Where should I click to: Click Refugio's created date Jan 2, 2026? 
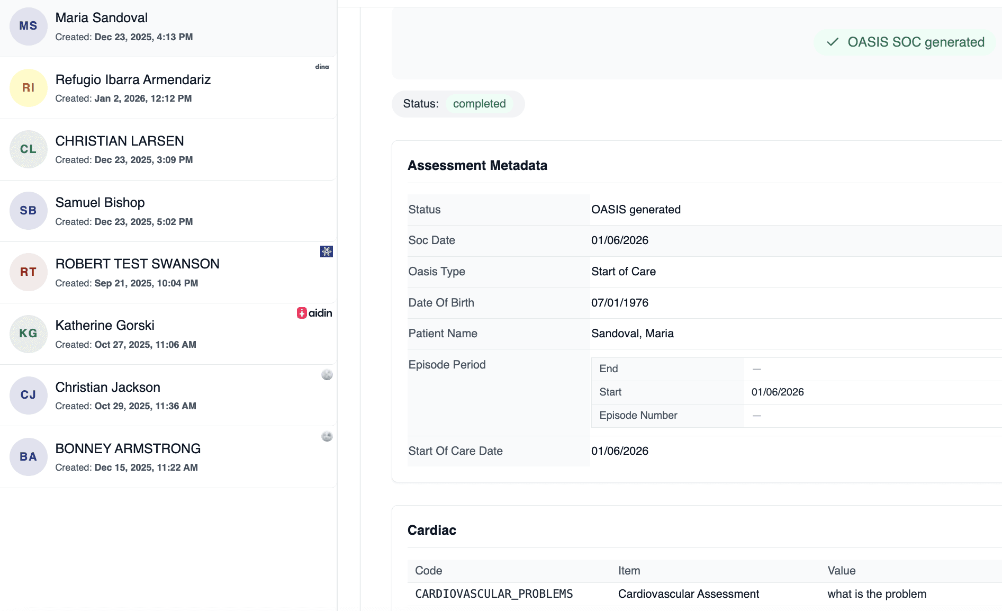pyautogui.click(x=143, y=98)
